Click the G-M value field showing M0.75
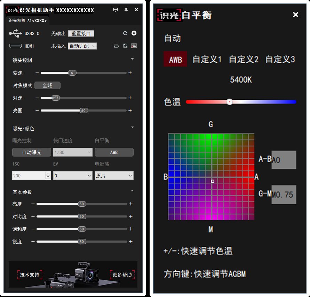Image resolution: width=310 pixels, height=297 pixels. point(284,195)
